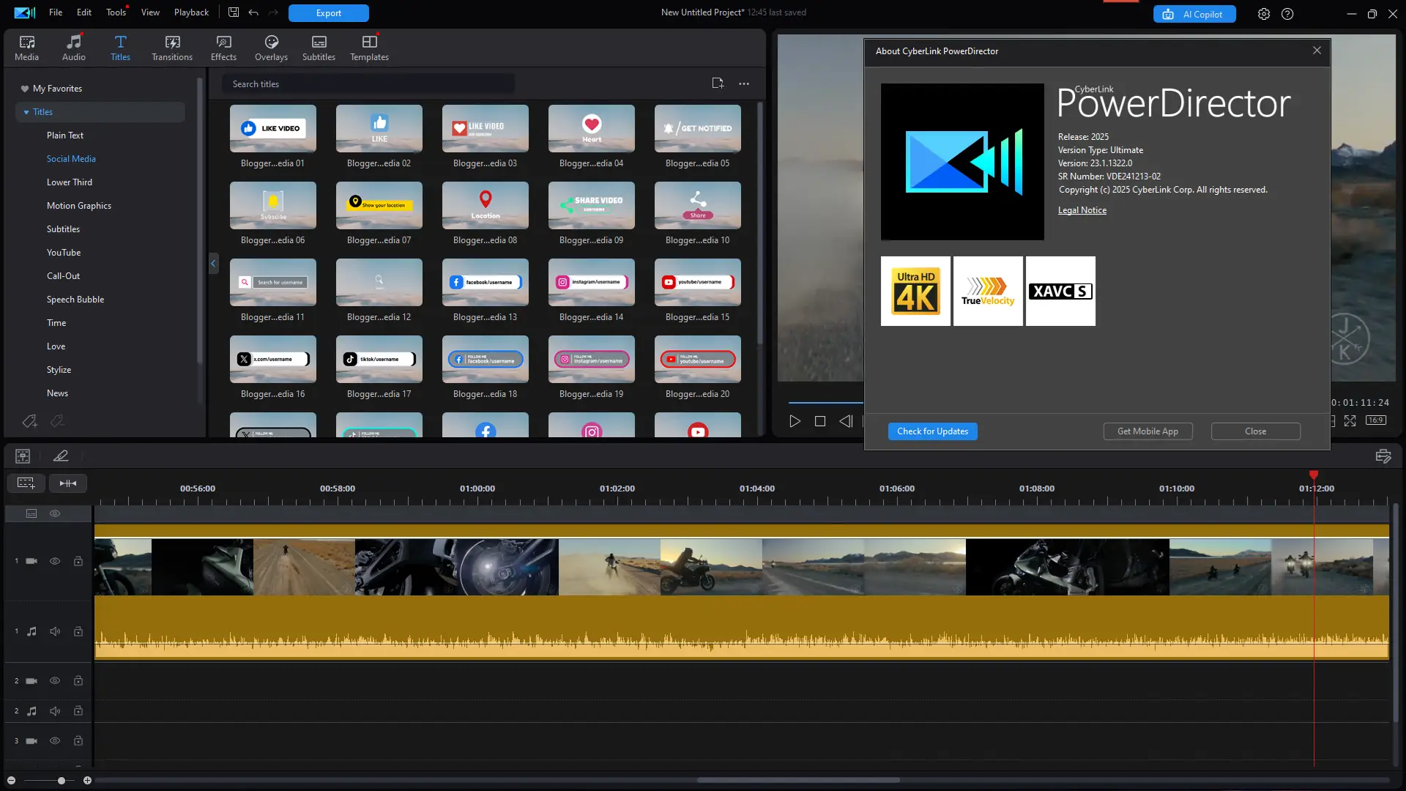Click the Undo arrow icon
The image size is (1406, 791).
click(253, 12)
